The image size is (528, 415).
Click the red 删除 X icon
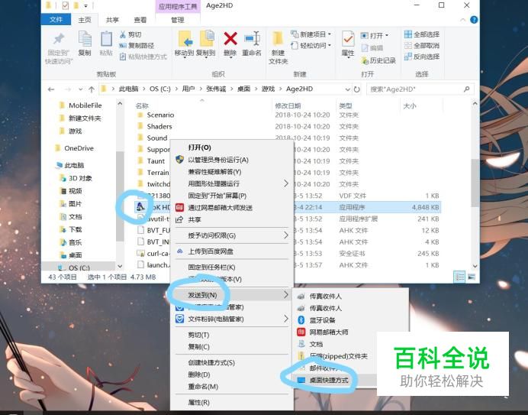click(x=230, y=38)
